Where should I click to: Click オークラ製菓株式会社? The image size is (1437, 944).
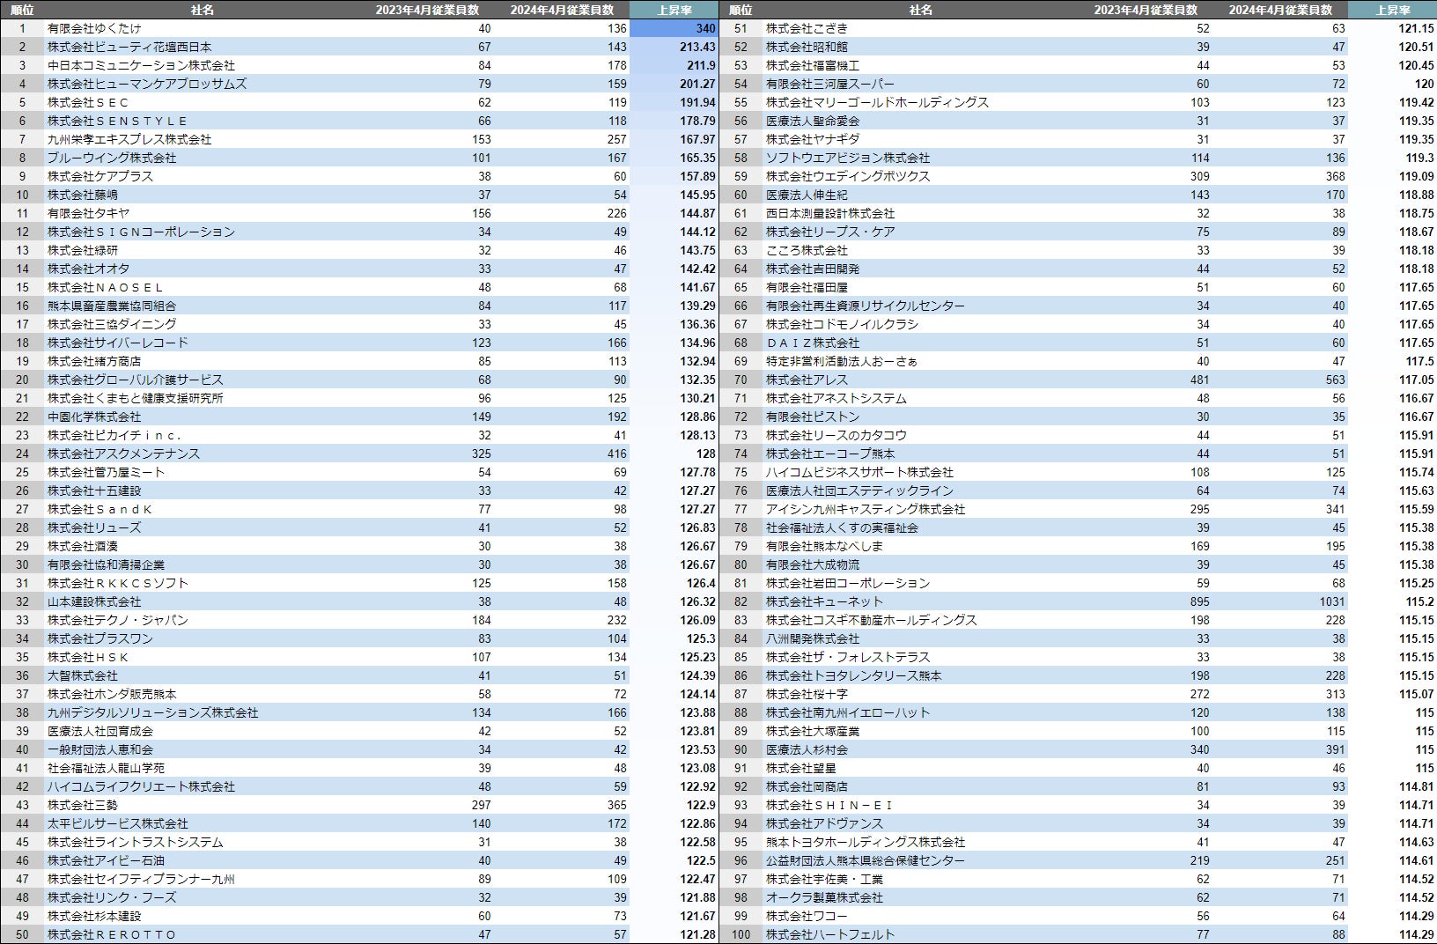(824, 897)
